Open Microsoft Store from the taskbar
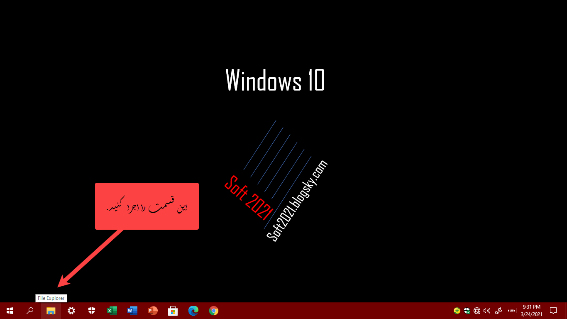 pos(173,311)
